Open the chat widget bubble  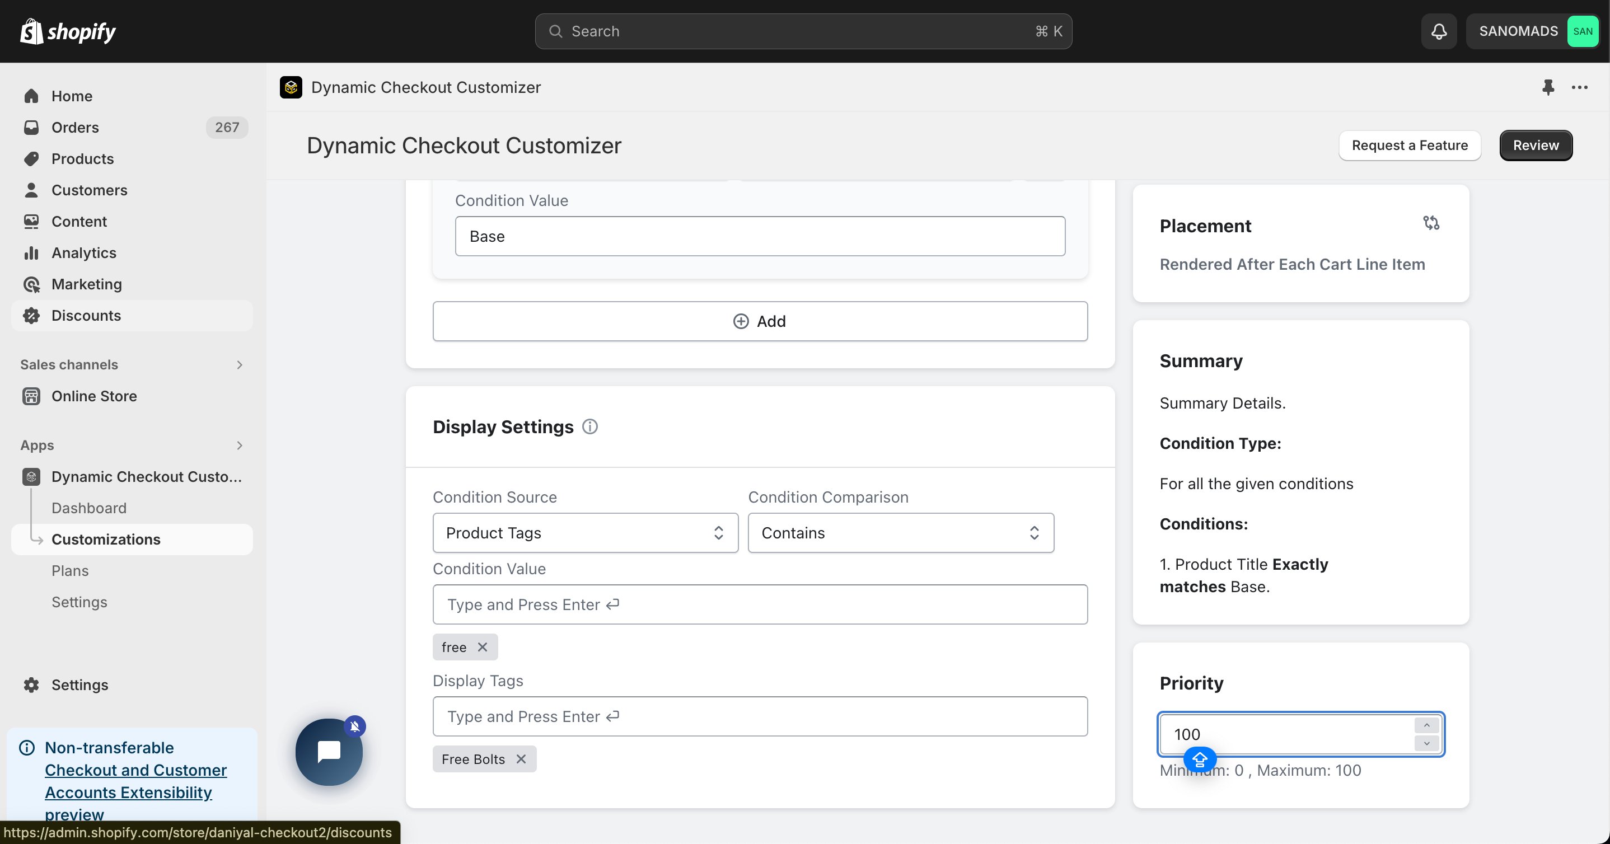329,752
